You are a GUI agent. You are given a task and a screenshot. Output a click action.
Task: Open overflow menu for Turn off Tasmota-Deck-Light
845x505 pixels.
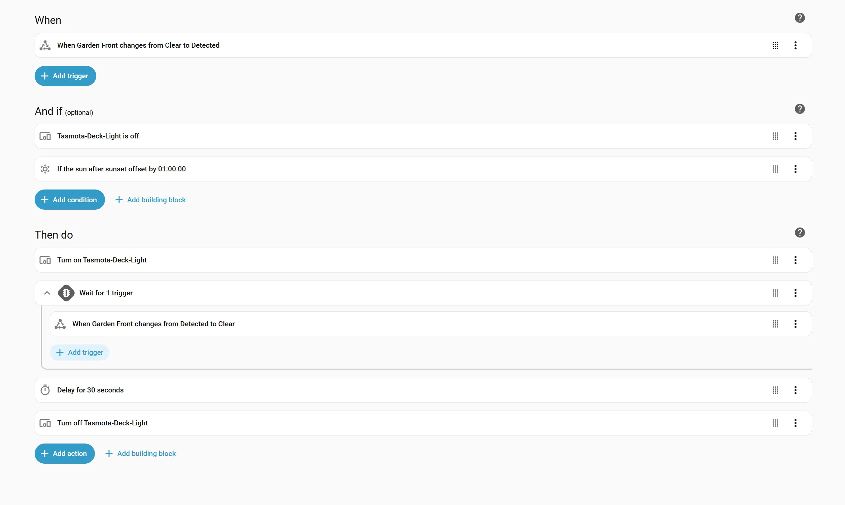(795, 423)
